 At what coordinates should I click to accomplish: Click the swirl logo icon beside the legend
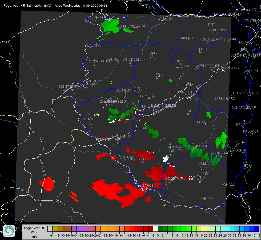[9, 231]
